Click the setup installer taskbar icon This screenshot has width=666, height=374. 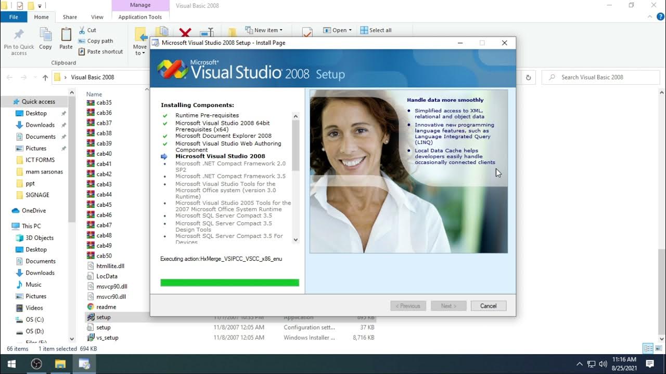(84, 364)
